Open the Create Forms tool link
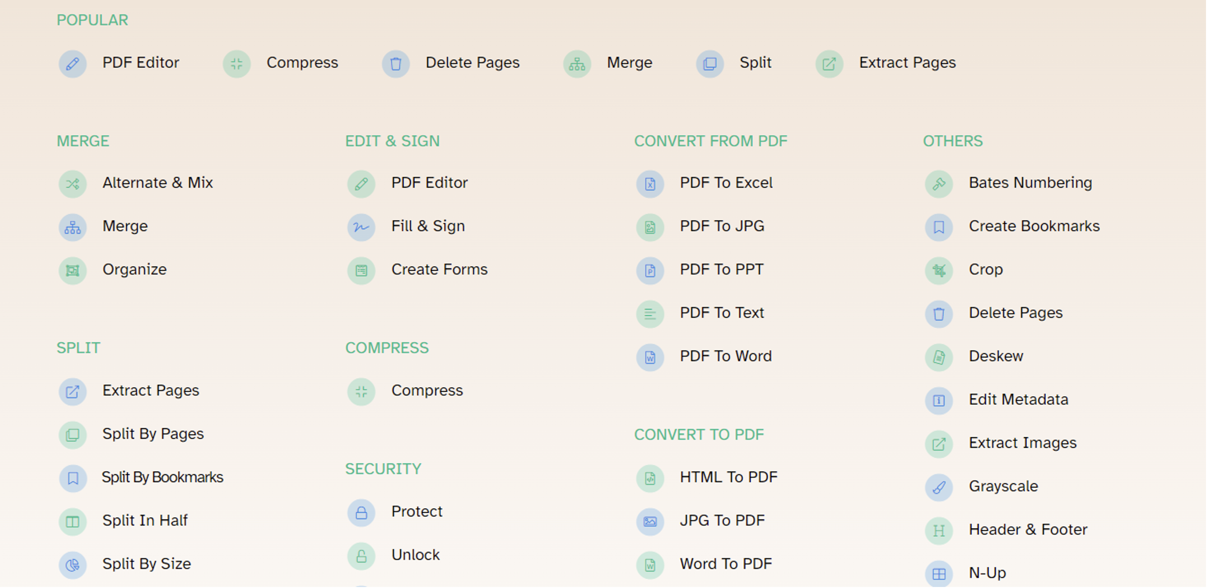 click(440, 270)
